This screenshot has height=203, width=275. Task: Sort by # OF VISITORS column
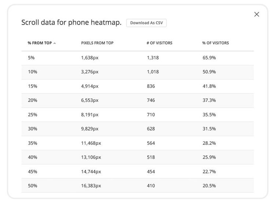point(159,43)
